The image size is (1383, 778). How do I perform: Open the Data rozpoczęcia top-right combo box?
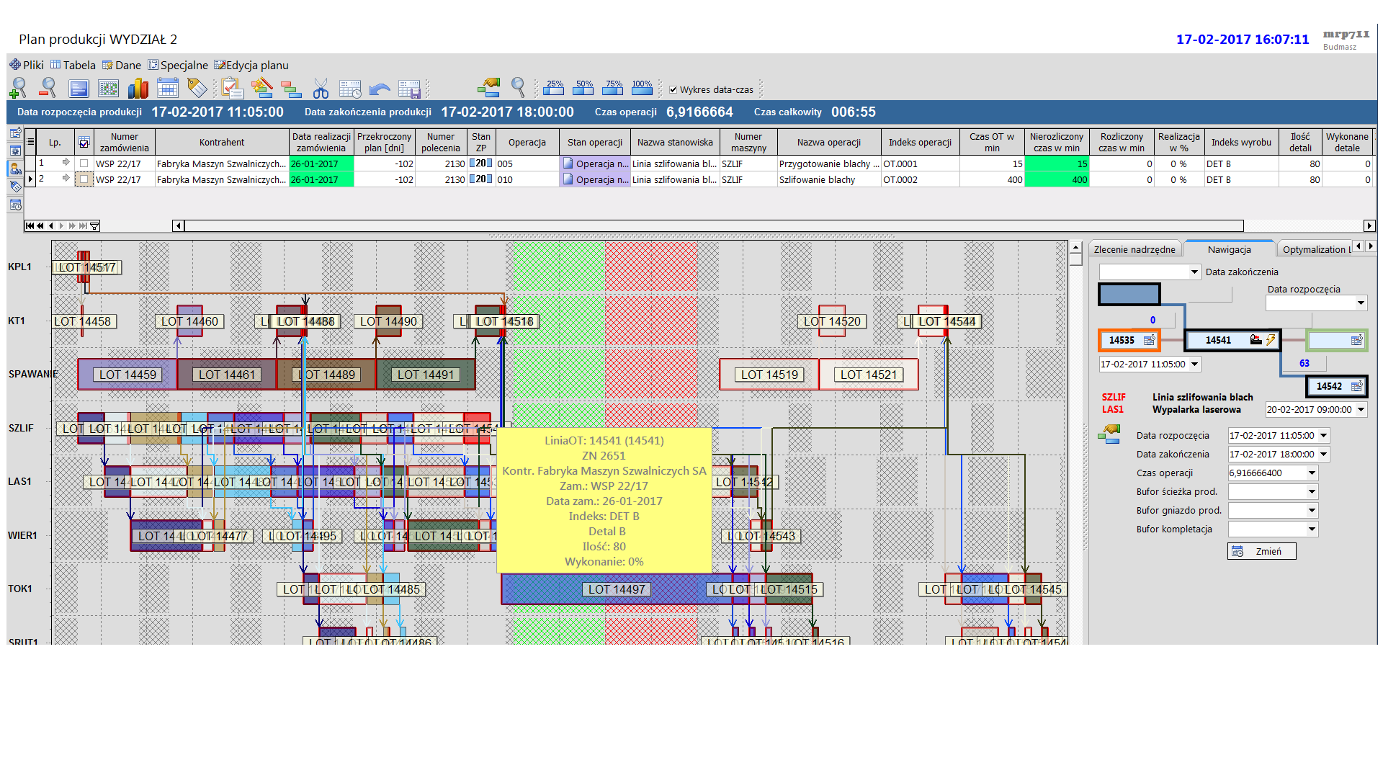pyautogui.click(x=1361, y=303)
